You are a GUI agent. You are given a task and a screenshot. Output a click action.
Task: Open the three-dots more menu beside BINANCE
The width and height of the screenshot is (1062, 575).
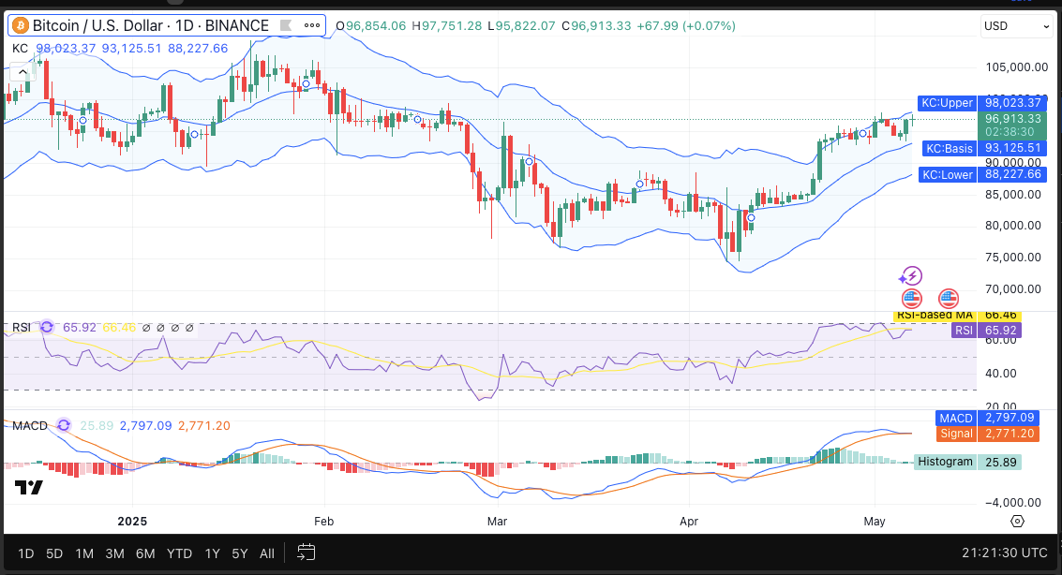311,25
